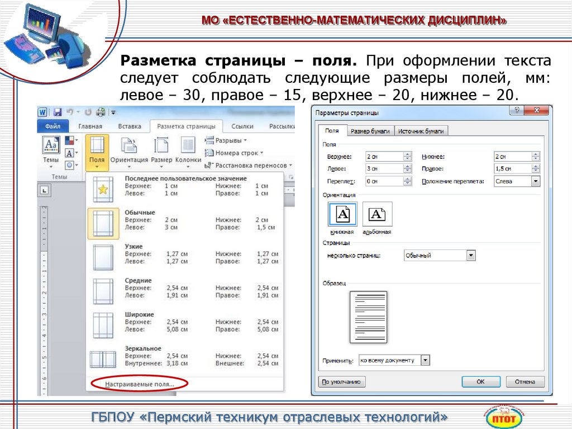Adjust Правое margin spinner arrows
Screen dimensions: 572x429
[x=536, y=169]
